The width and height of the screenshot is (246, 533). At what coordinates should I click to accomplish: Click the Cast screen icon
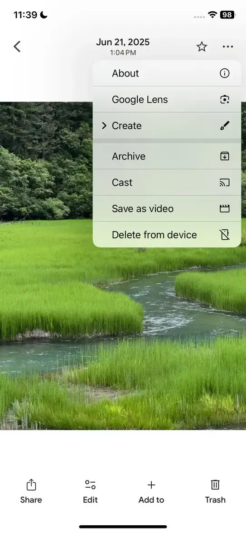[225, 183]
